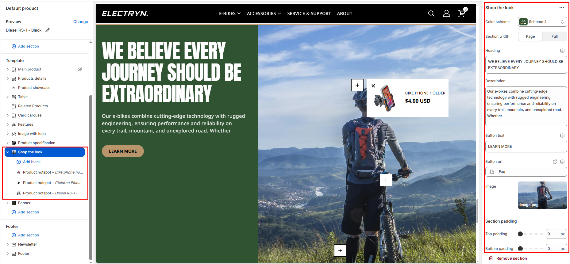Screen dimensions: 570x264
Task: Open the search icon in store header
Action: (x=431, y=13)
